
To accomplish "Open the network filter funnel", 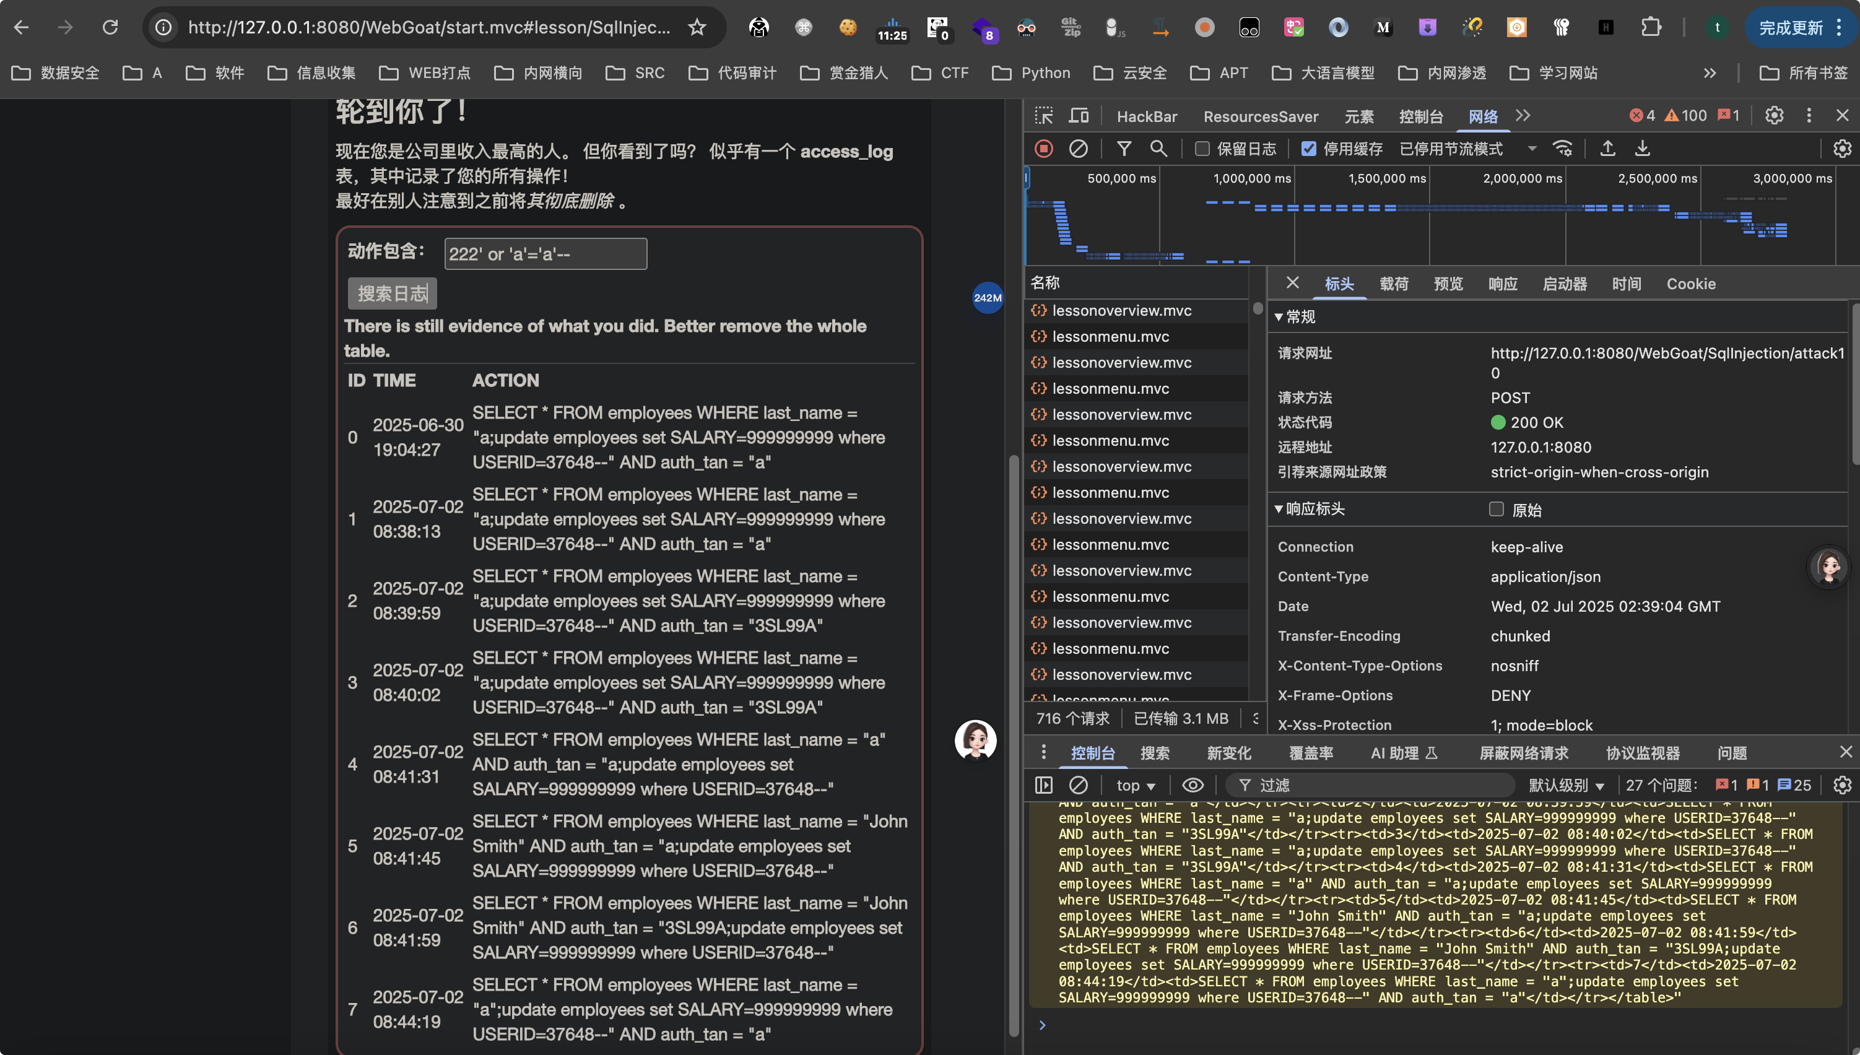I will coord(1124,149).
